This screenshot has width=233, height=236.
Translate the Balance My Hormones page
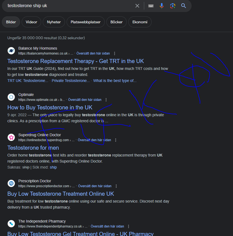point(93,53)
